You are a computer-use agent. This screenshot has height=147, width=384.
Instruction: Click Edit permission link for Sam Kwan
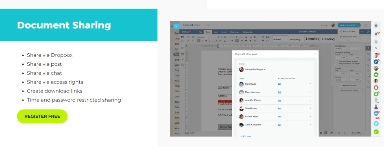[279, 84]
